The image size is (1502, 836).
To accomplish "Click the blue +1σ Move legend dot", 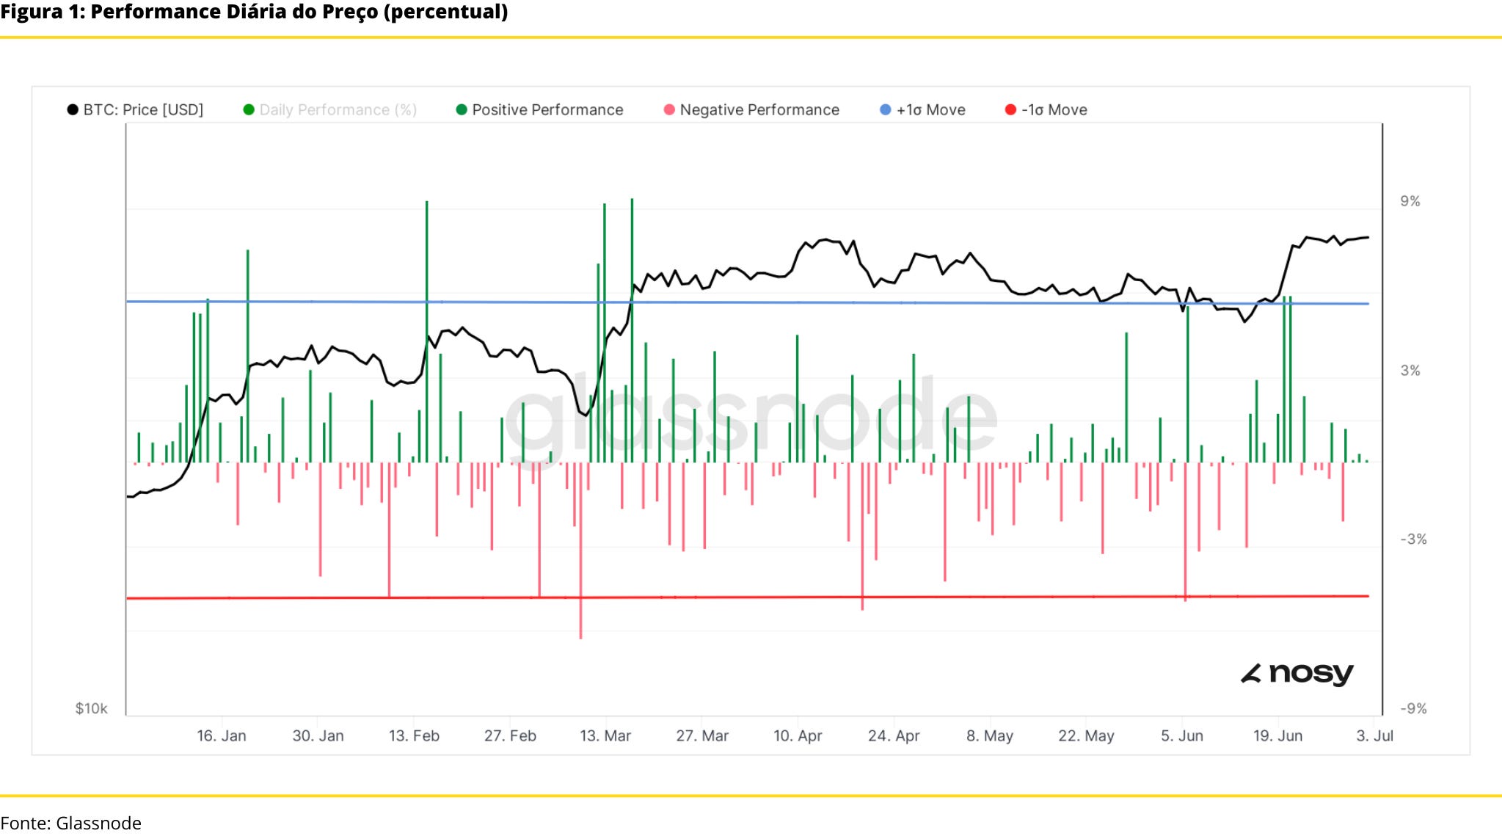I will tap(886, 110).
